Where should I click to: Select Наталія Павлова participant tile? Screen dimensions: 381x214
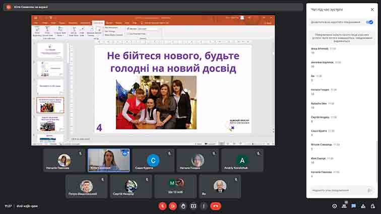point(64,161)
